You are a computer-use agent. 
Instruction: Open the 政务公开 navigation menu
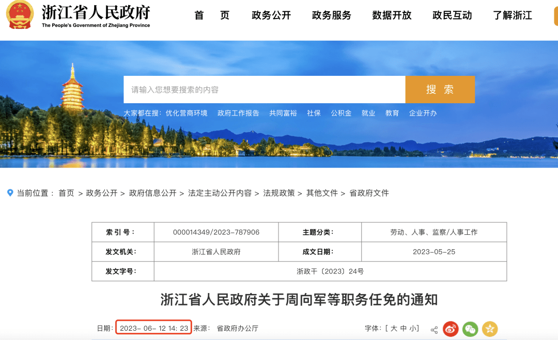[271, 15]
